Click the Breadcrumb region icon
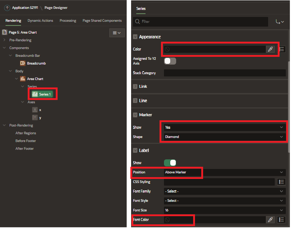Viewport: 291px width, 228px height. [x=23, y=63]
